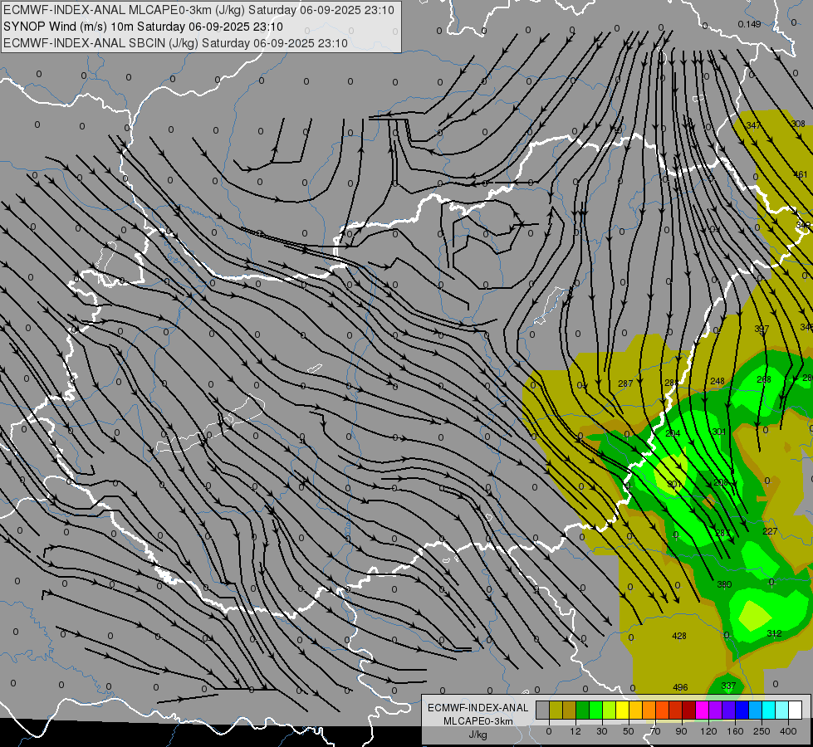813x747 pixels.
Task: Click the 380 value on the map
Action: tap(724, 585)
